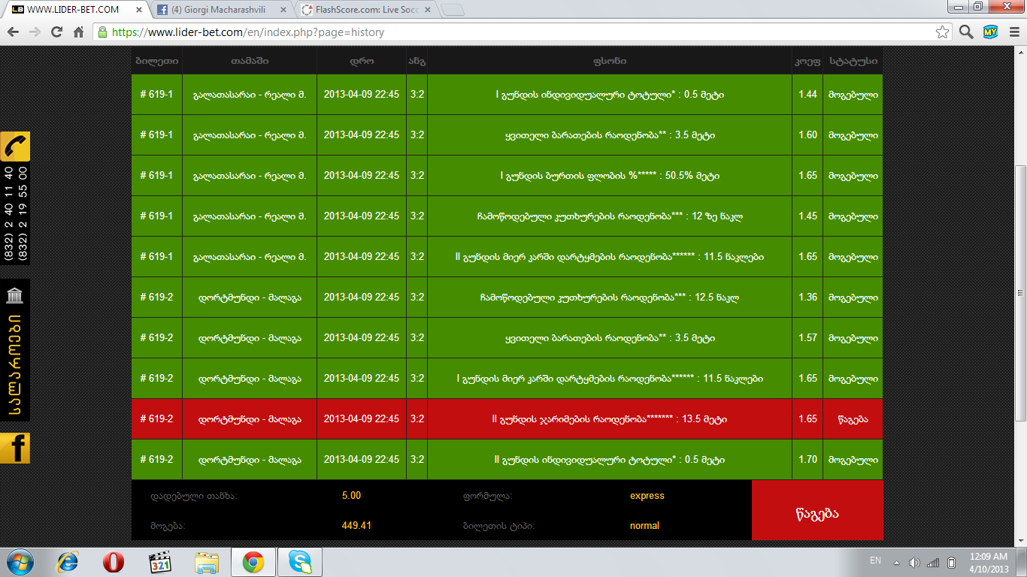
Task: Open the yellow Facebook icon in sidebar
Action: click(15, 448)
